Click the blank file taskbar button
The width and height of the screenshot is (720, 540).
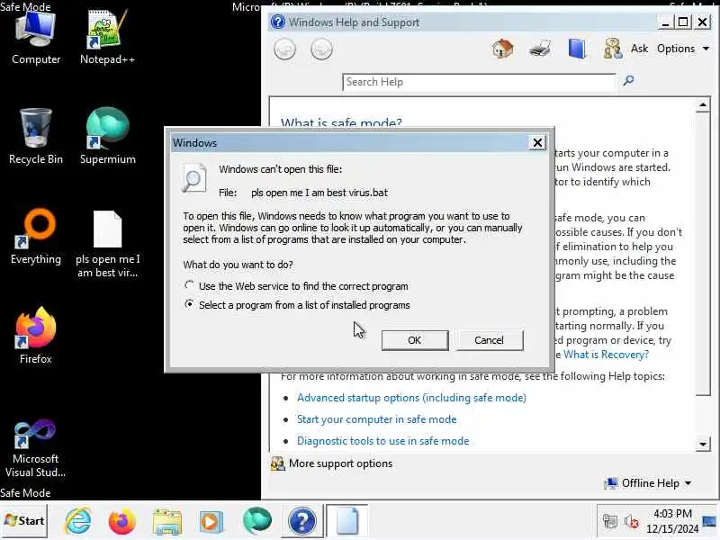click(347, 521)
